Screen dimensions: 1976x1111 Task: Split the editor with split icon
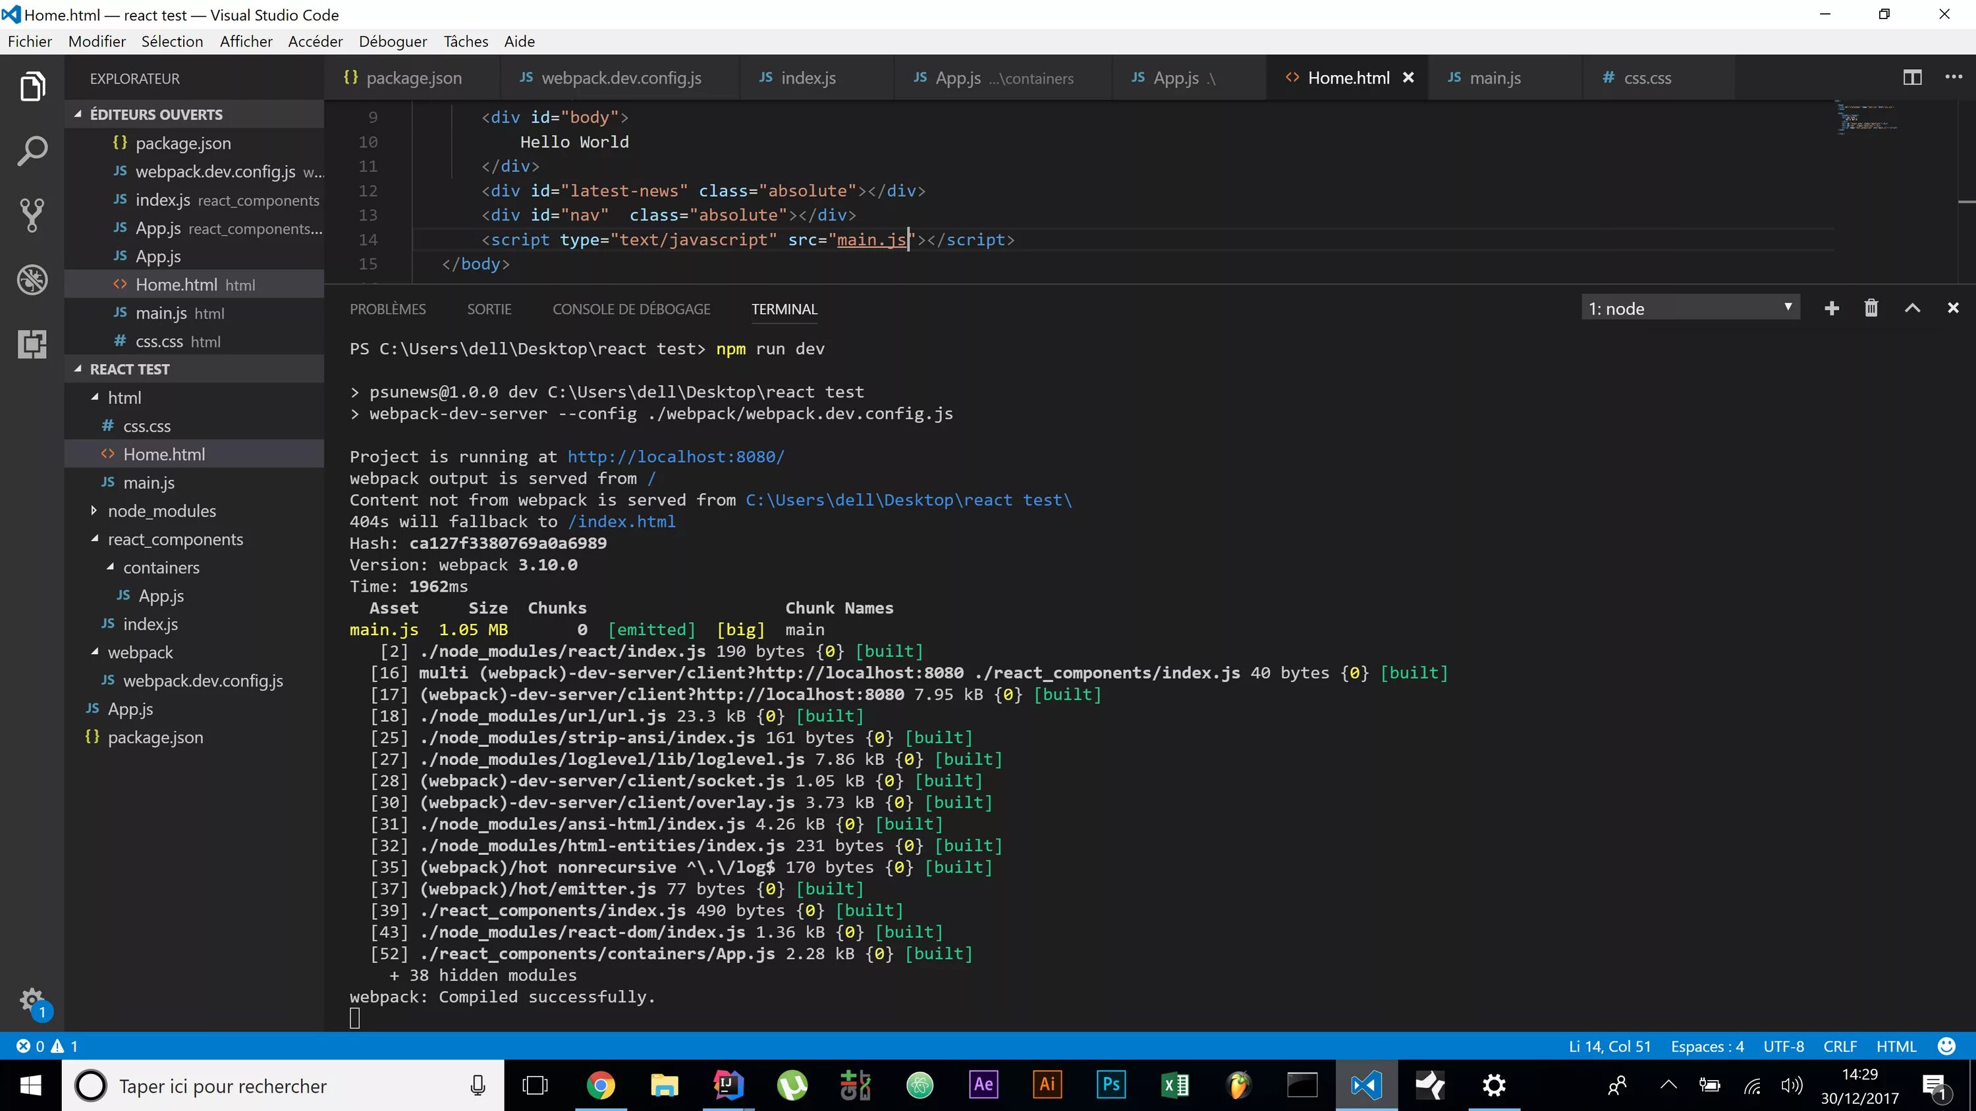pos(1912,78)
